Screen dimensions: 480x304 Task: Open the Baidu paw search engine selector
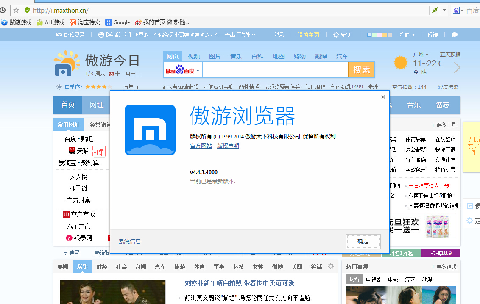pyautogui.click(x=458, y=11)
